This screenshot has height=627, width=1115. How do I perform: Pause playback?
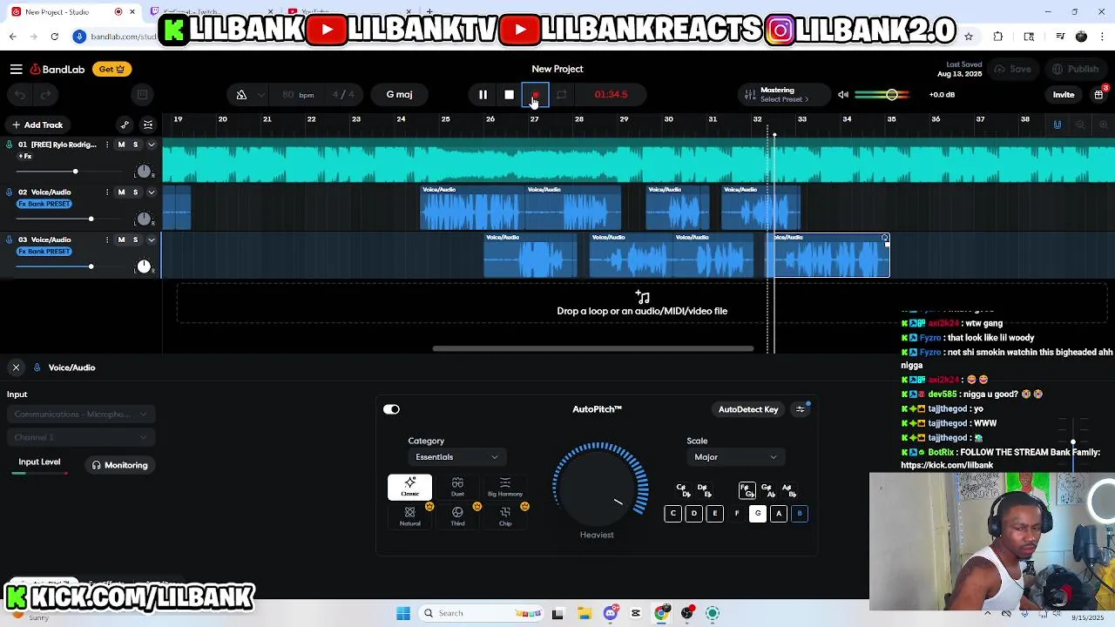tap(483, 94)
